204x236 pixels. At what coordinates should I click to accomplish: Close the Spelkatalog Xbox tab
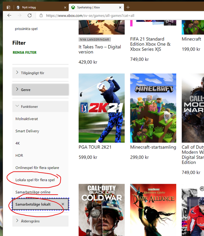[120, 7]
